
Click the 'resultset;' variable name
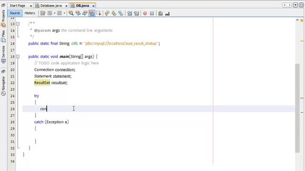click(59, 83)
